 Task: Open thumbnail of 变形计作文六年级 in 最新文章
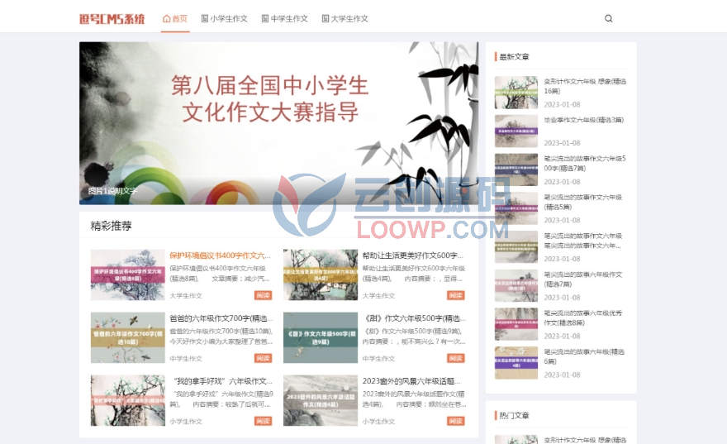click(x=516, y=93)
